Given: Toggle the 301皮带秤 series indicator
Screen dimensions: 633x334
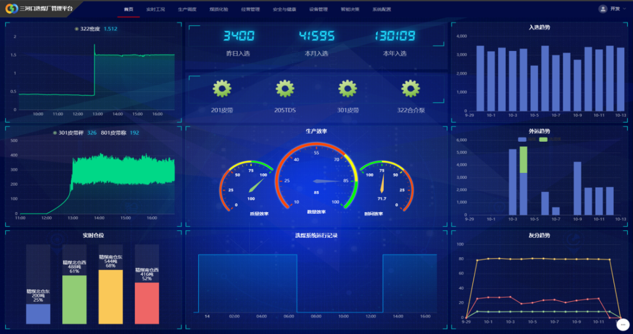Looking at the screenshot, I should click(55, 133).
